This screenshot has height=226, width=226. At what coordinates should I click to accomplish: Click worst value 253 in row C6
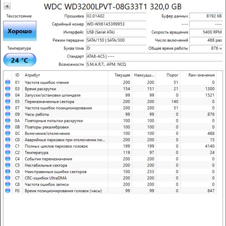tap(151, 172)
